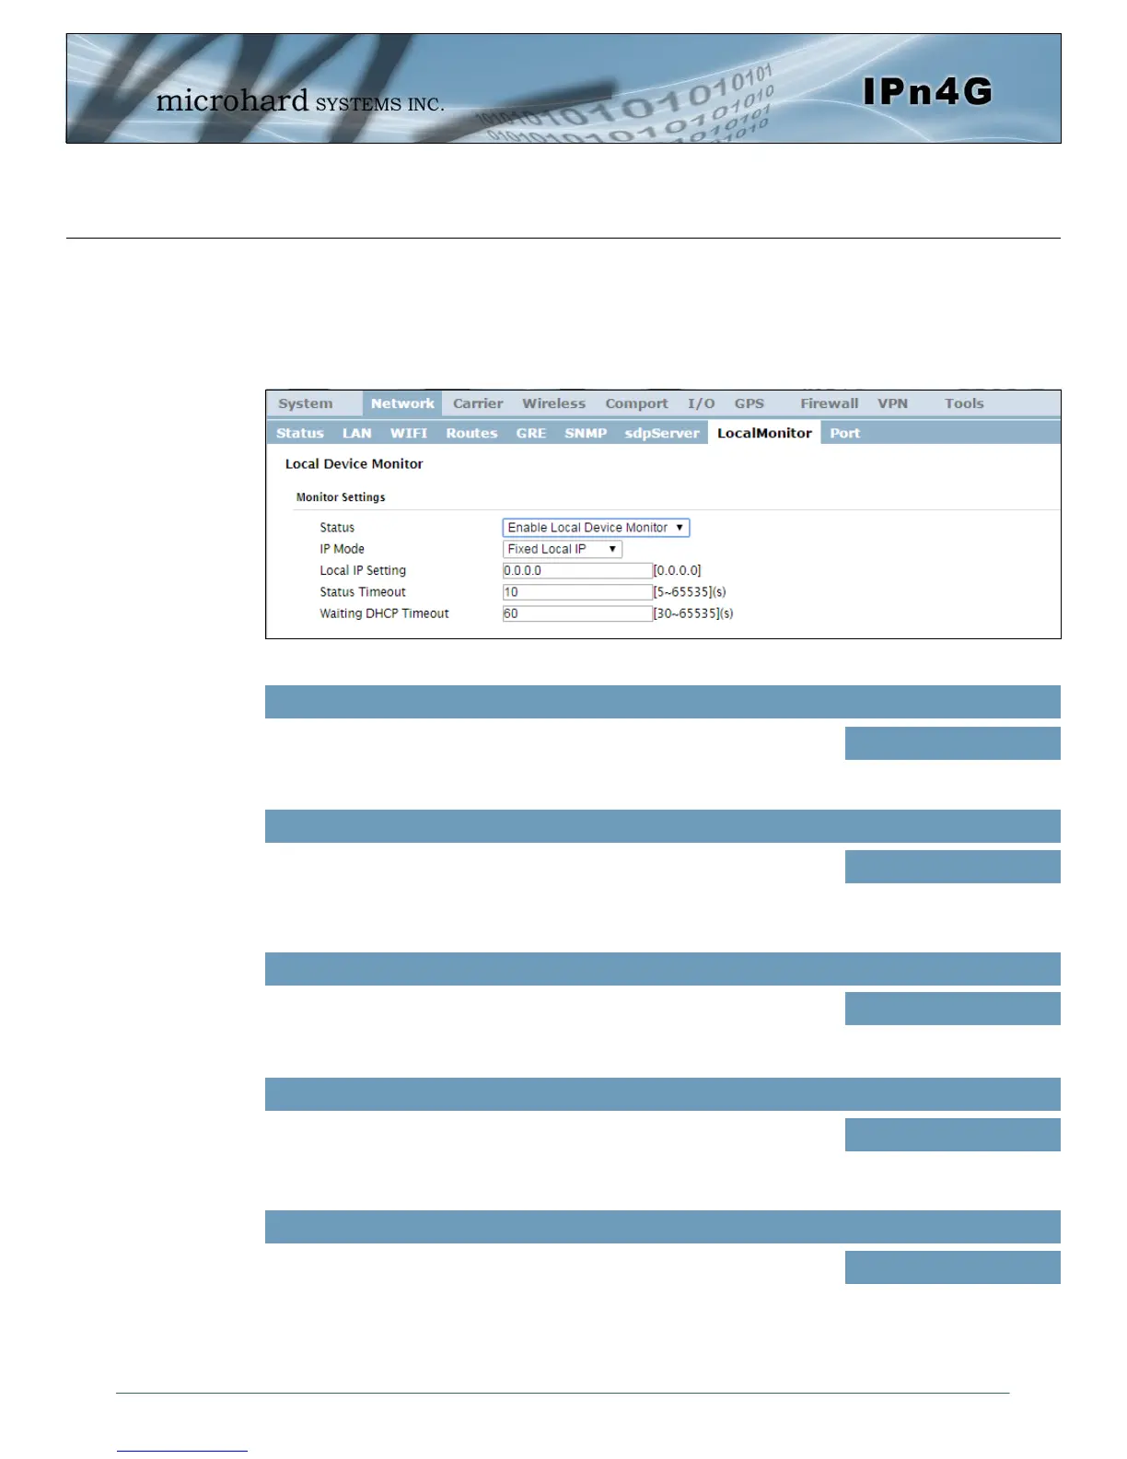The width and height of the screenshot is (1127, 1459).
Task: Go to the Routes submenu
Action: (x=471, y=433)
